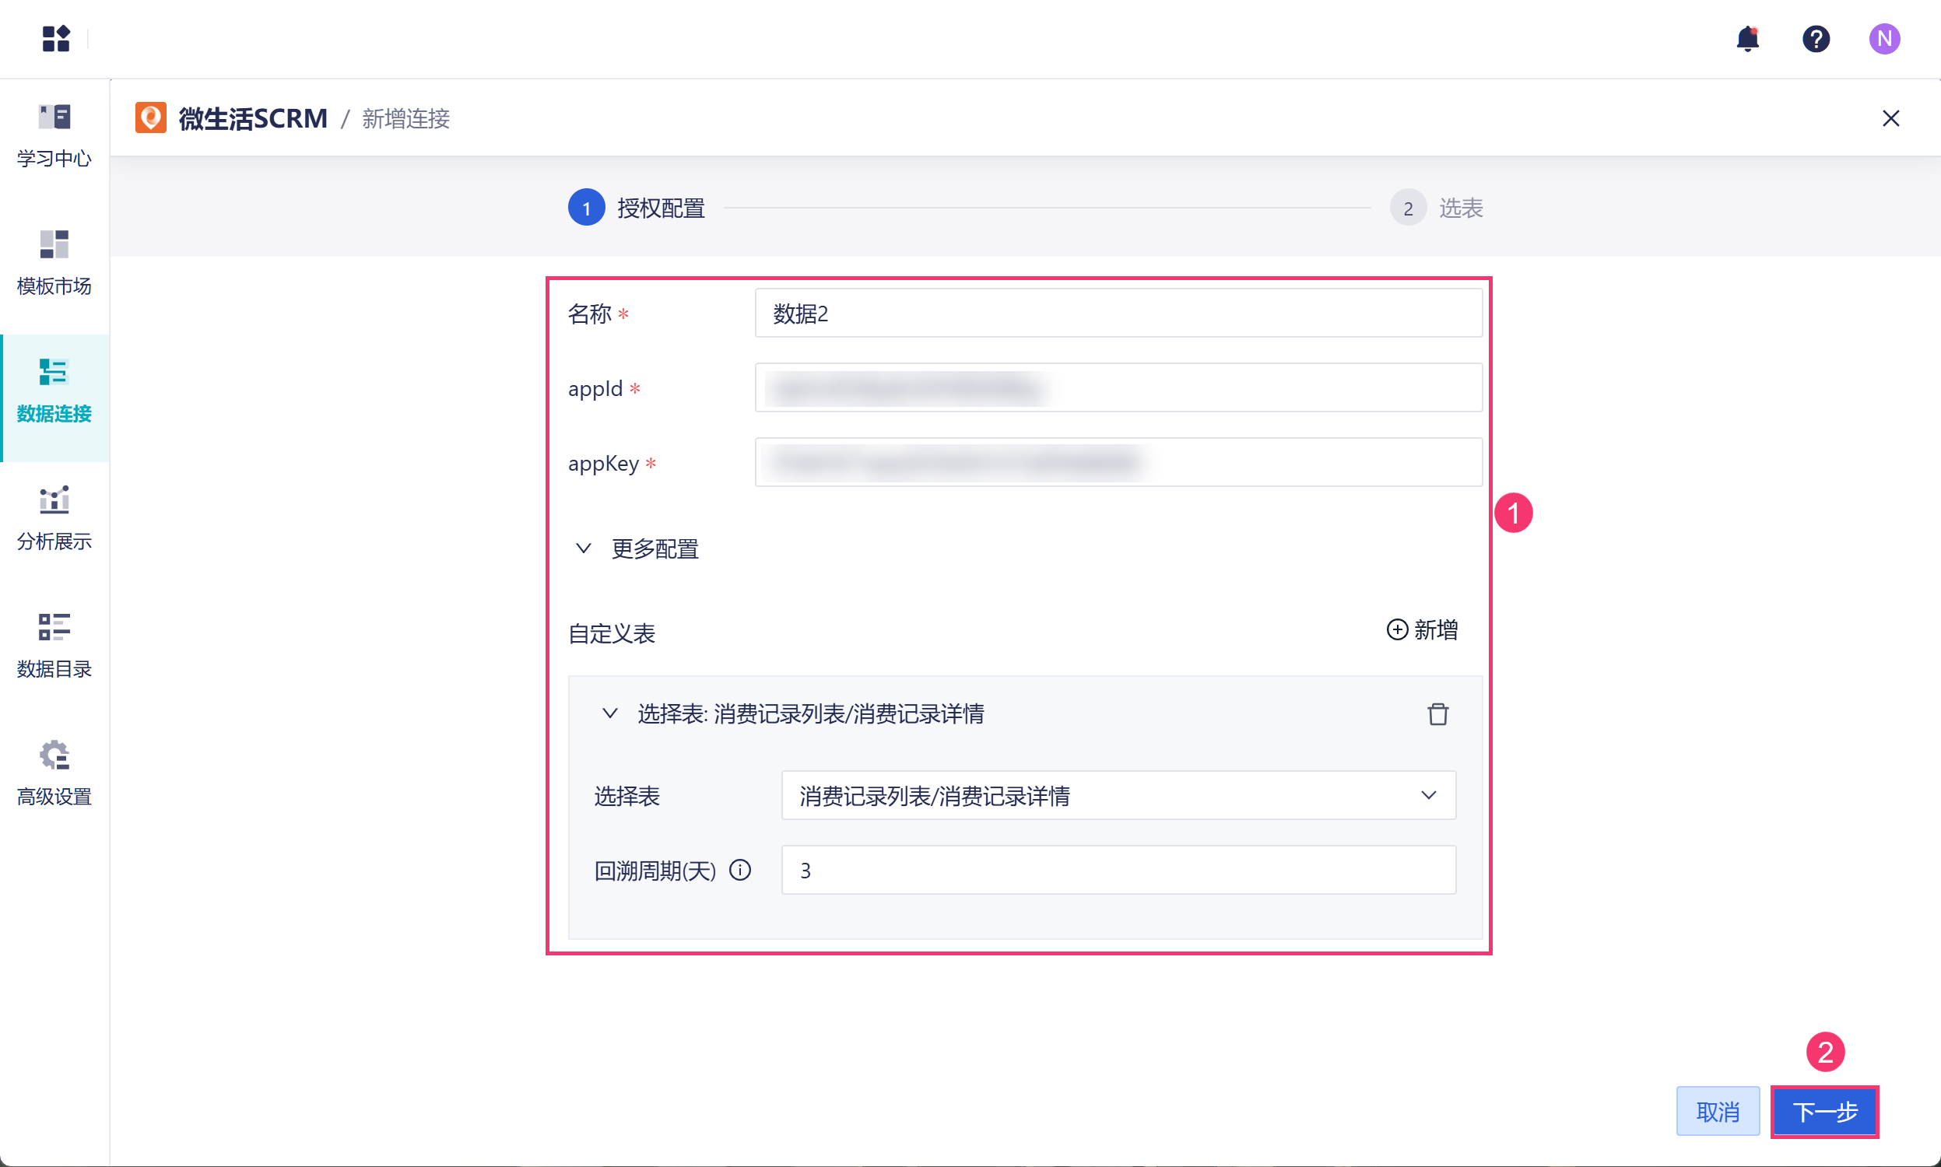Viewport: 1941px width, 1167px height.
Task: Open the notification bell
Action: tap(1746, 38)
